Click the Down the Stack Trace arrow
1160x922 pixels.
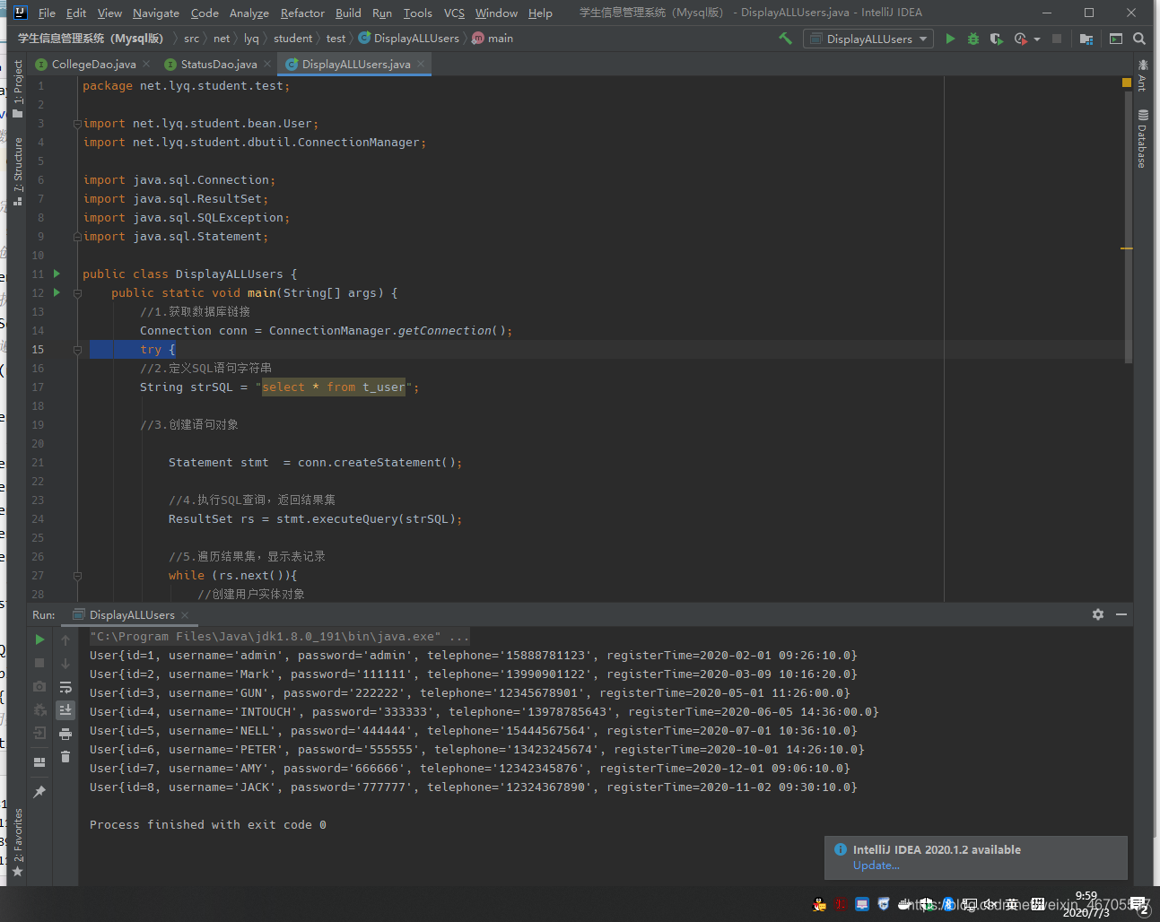[x=65, y=664]
